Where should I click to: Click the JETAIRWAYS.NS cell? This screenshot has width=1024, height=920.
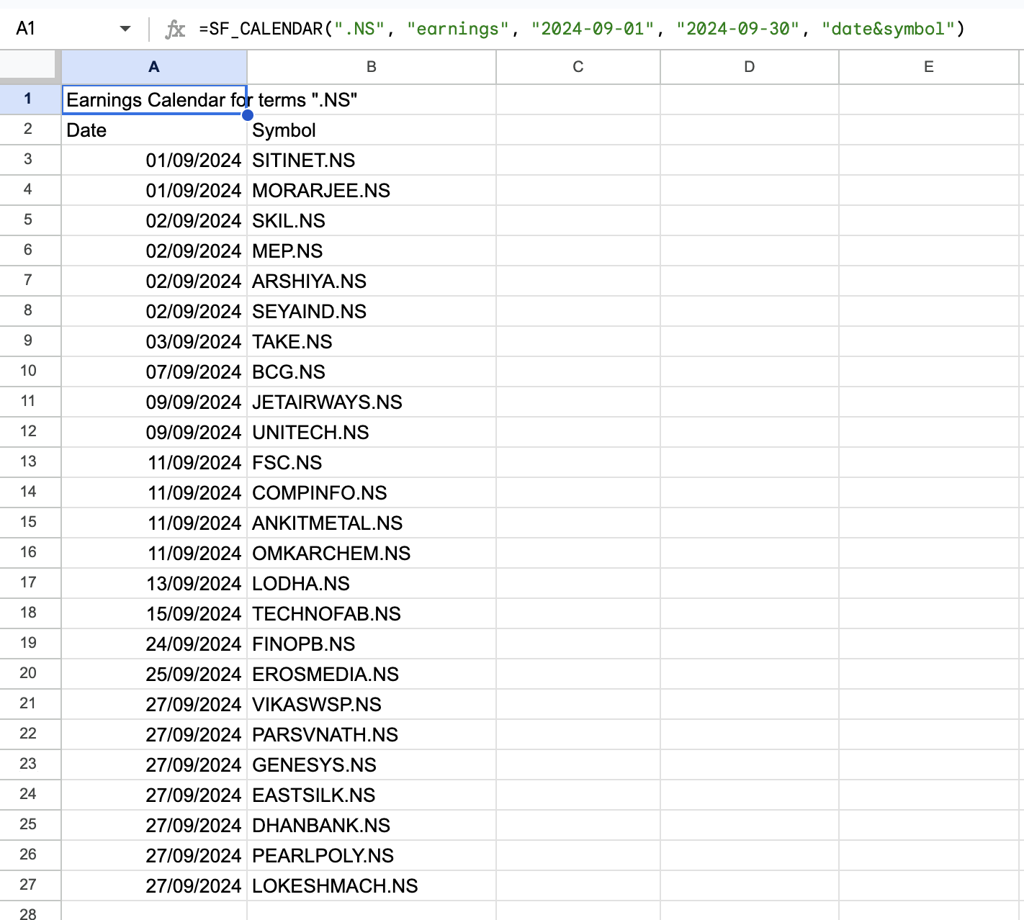pos(371,402)
